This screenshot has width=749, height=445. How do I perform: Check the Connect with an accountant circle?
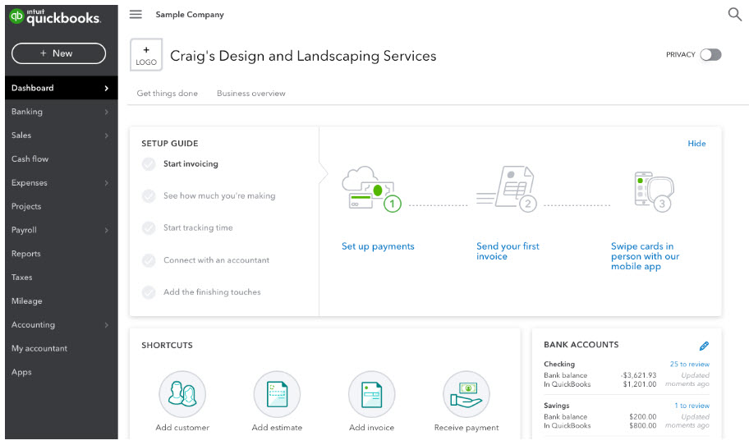pos(149,260)
